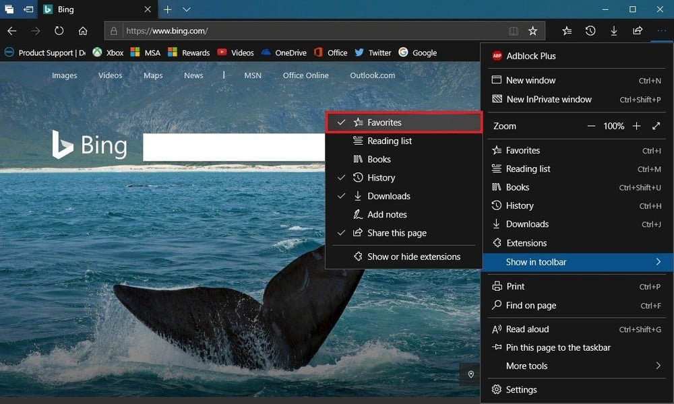Screen dimensions: 674x404
Task: Increase zoom with the plus button
Action: point(636,126)
